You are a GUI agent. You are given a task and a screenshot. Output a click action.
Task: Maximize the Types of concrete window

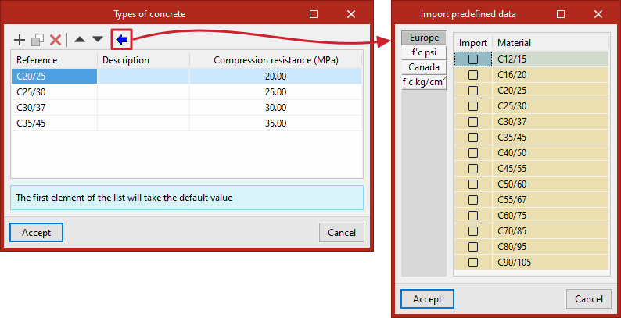click(314, 14)
